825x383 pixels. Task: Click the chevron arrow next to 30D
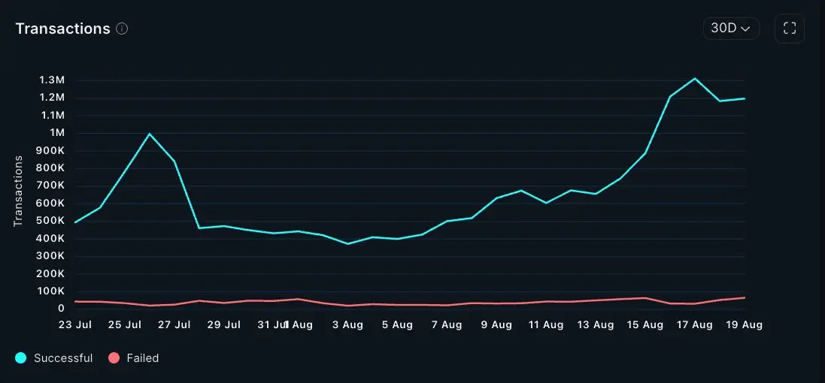[x=745, y=29]
